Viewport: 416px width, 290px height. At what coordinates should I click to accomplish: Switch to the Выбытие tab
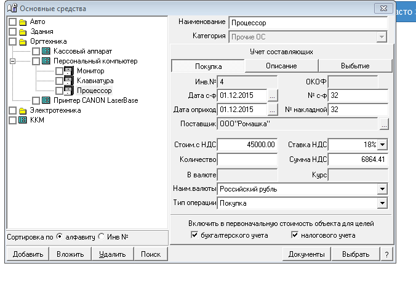pyautogui.click(x=355, y=66)
